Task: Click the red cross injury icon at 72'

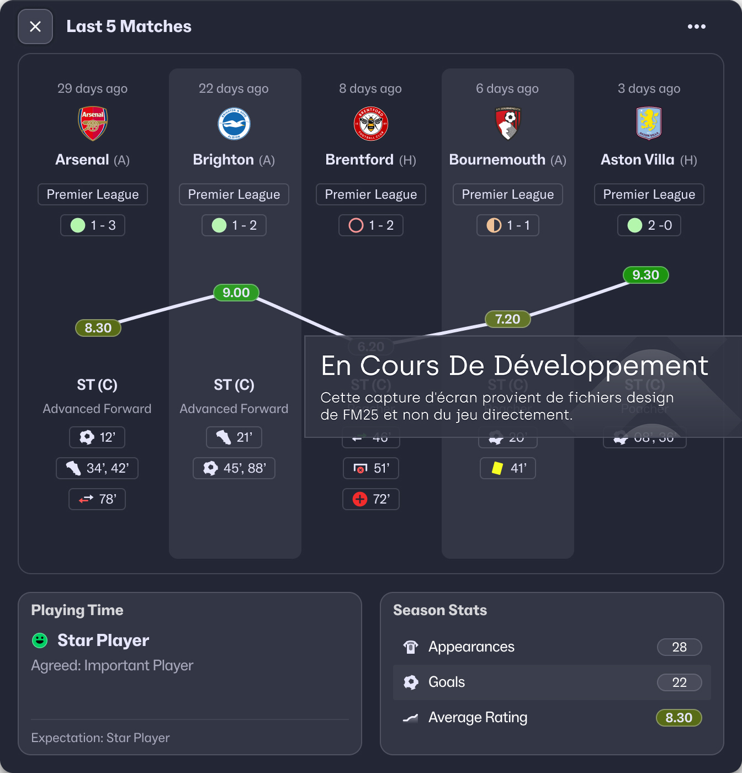Action: (360, 499)
